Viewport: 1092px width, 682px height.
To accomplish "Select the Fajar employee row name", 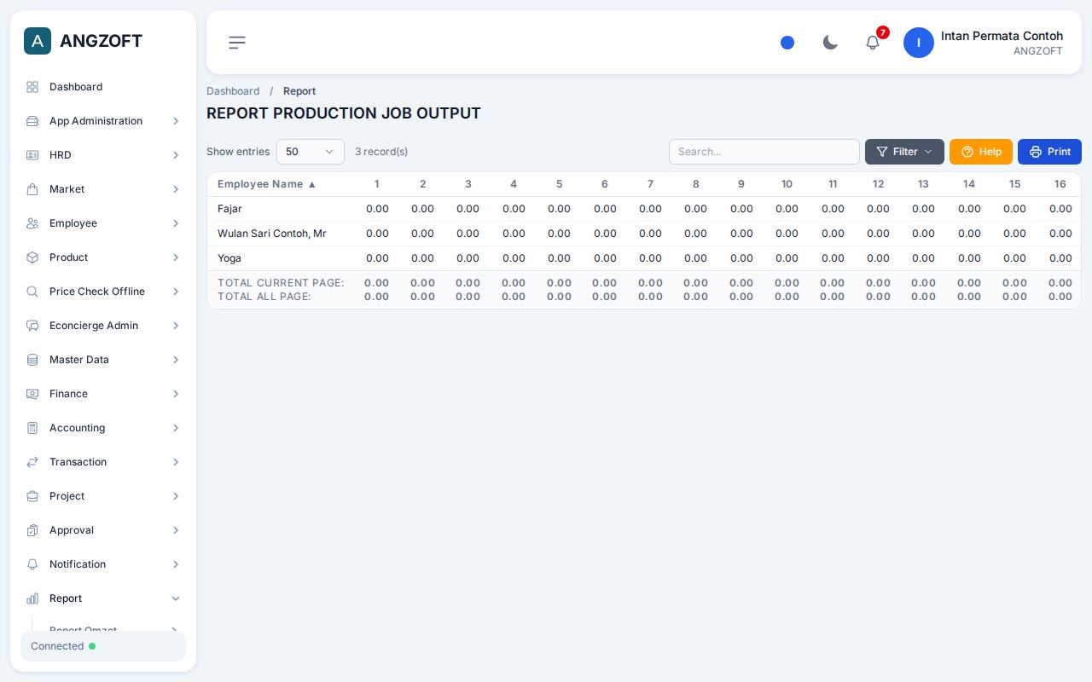I will click(x=229, y=209).
